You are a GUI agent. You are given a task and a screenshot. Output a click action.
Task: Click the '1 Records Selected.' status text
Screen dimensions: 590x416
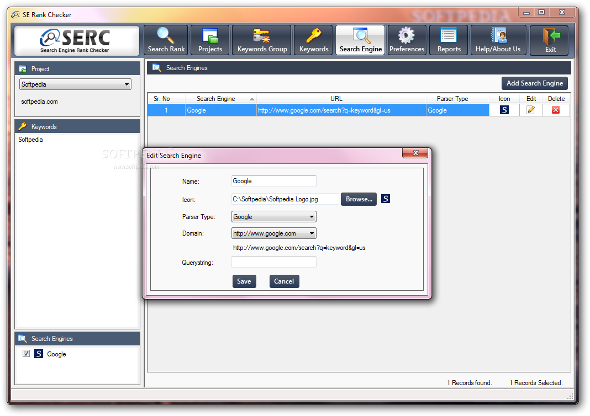536,382
